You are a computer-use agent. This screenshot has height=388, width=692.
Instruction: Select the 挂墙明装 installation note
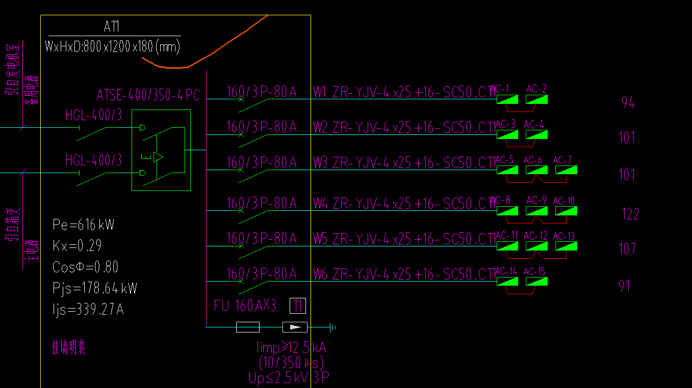coord(69,348)
